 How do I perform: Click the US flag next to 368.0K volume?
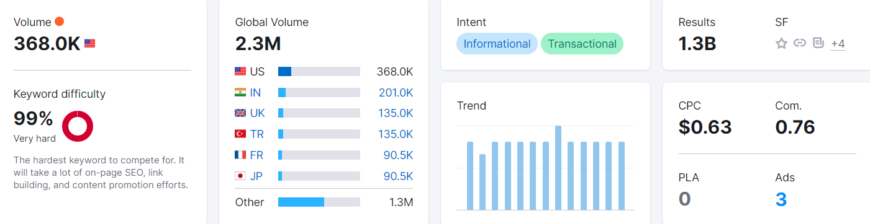pyautogui.click(x=89, y=44)
